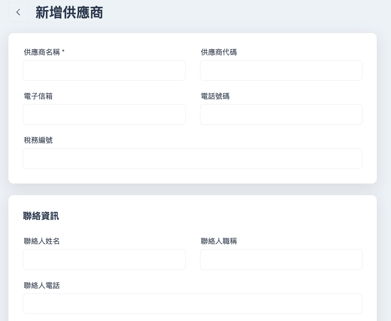Click the 稅務編號 field label
Screen dimensions: 391x321
tap(38, 140)
